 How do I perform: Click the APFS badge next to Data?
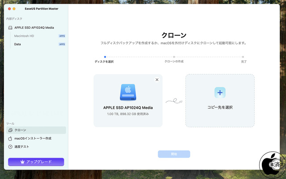pyautogui.click(x=62, y=44)
